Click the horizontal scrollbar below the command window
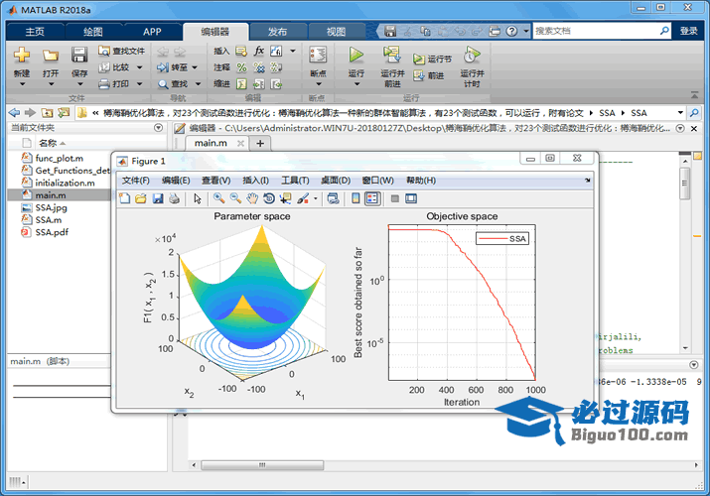Viewport: 710px width, 496px height. [x=262, y=465]
